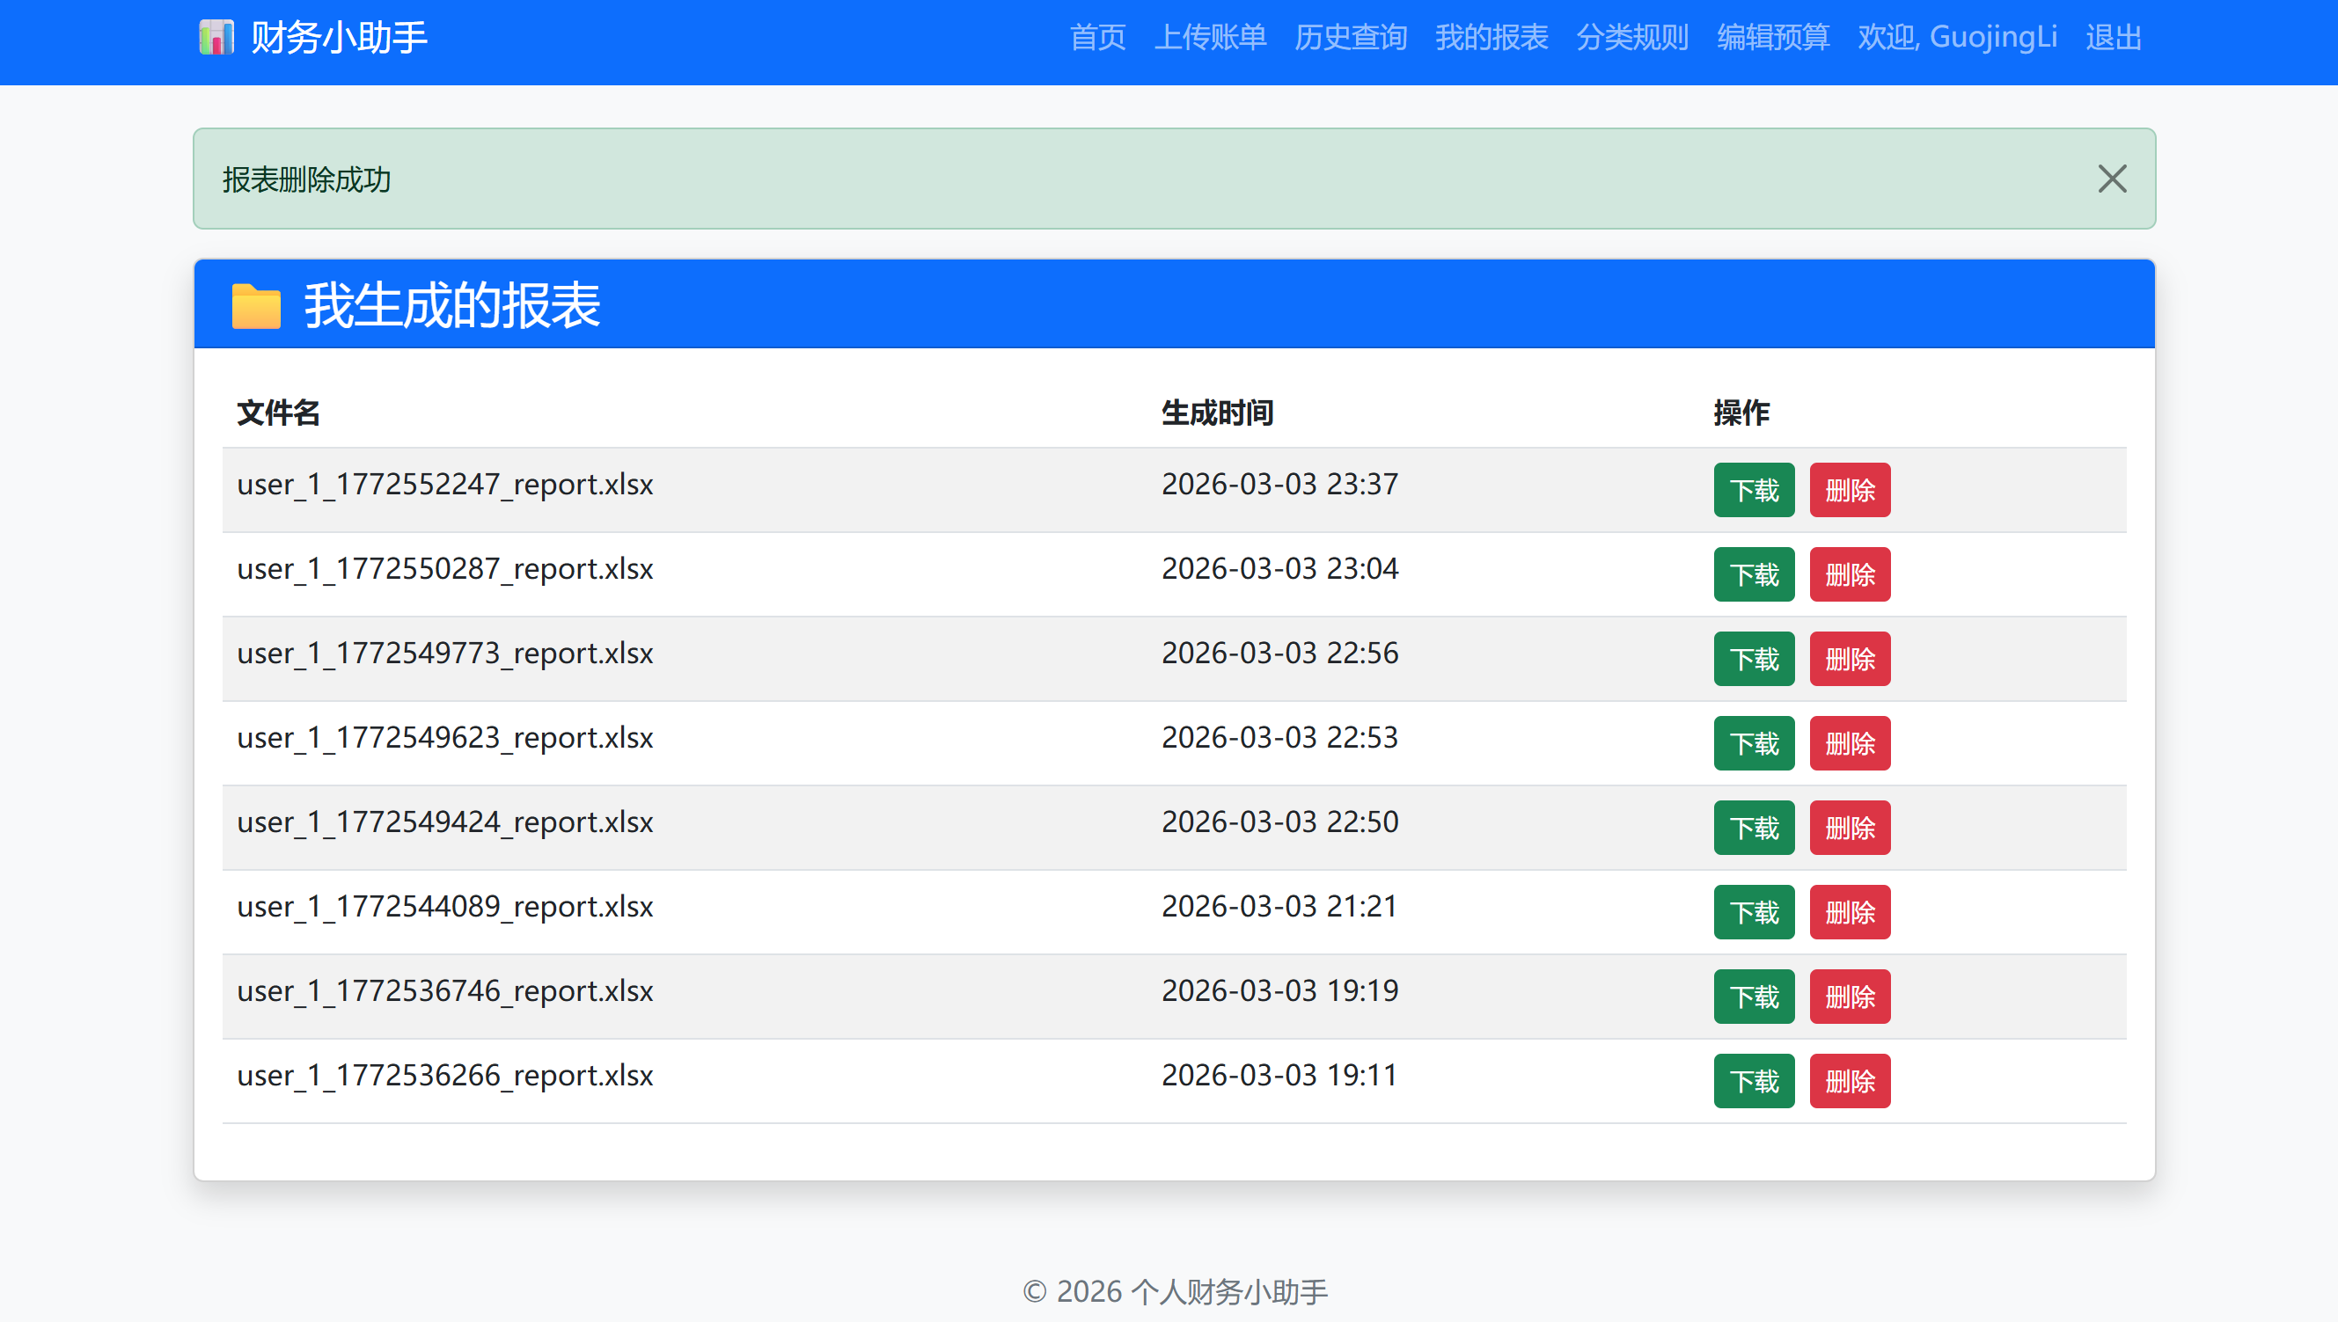Download the report generated at 23:04
Viewport: 2338px width, 1322px height.
tap(1753, 574)
